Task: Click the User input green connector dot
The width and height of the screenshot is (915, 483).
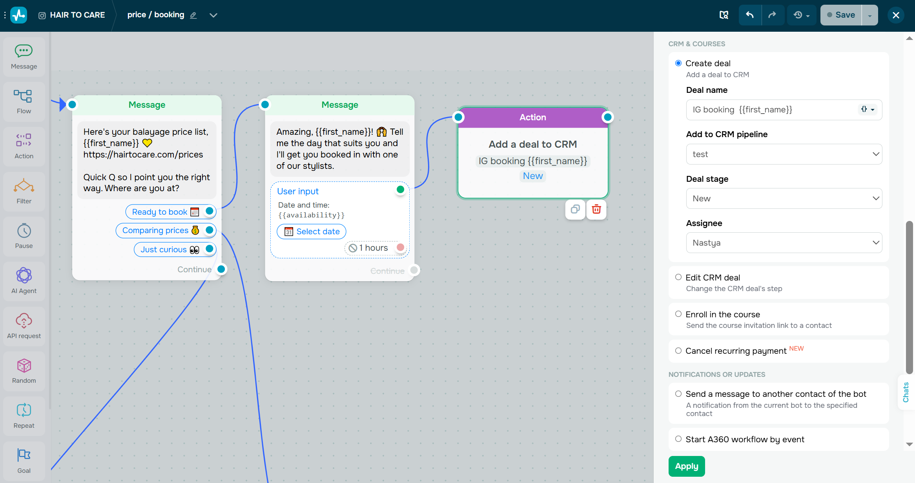Action: pos(400,190)
